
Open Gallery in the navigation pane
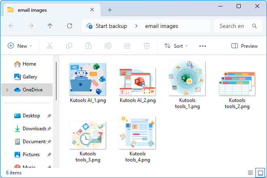[30, 77]
